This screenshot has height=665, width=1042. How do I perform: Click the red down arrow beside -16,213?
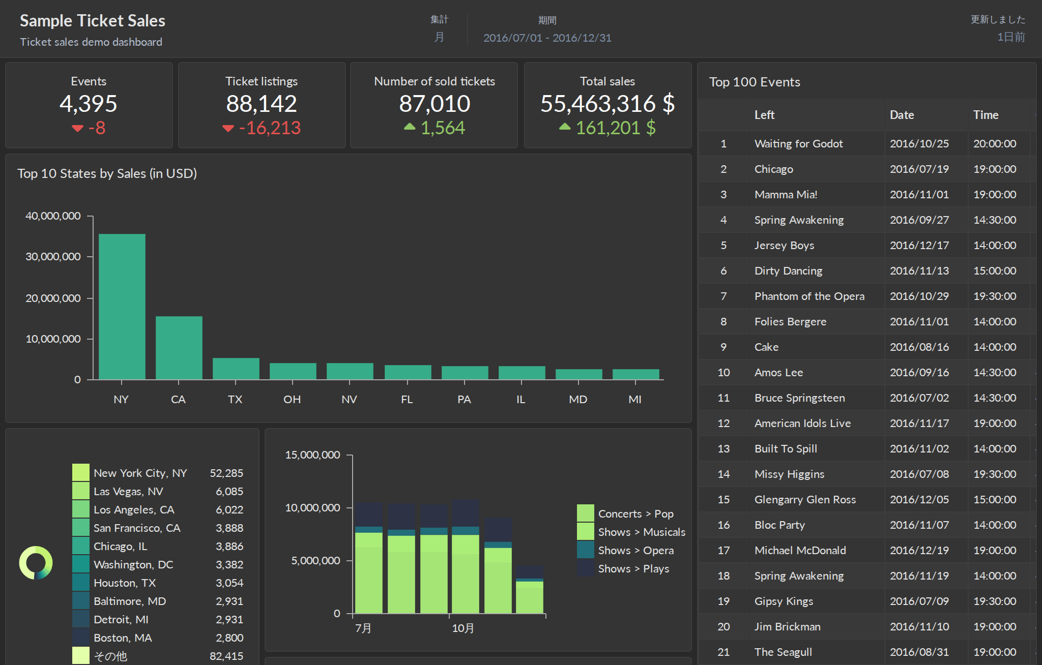click(x=228, y=128)
